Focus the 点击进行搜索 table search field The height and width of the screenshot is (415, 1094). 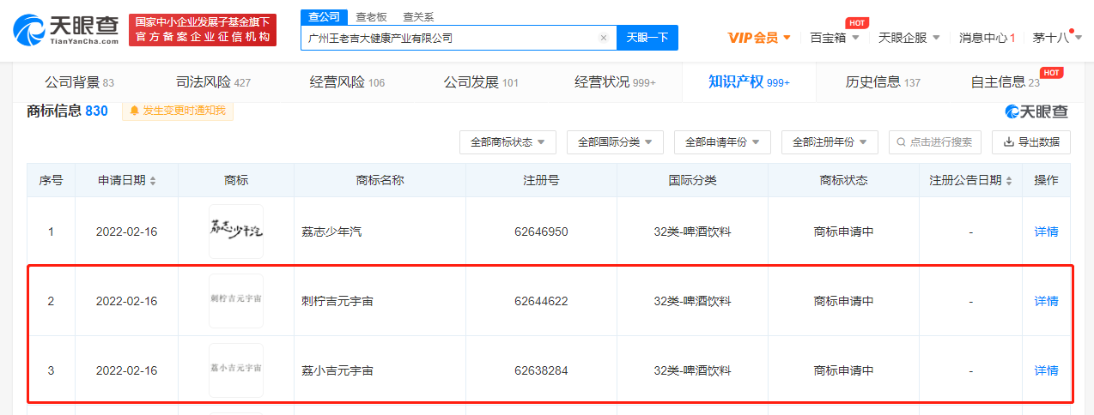[x=935, y=142]
